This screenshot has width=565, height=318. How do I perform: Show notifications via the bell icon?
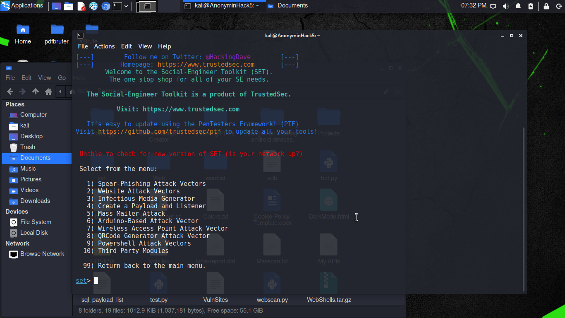[518, 6]
